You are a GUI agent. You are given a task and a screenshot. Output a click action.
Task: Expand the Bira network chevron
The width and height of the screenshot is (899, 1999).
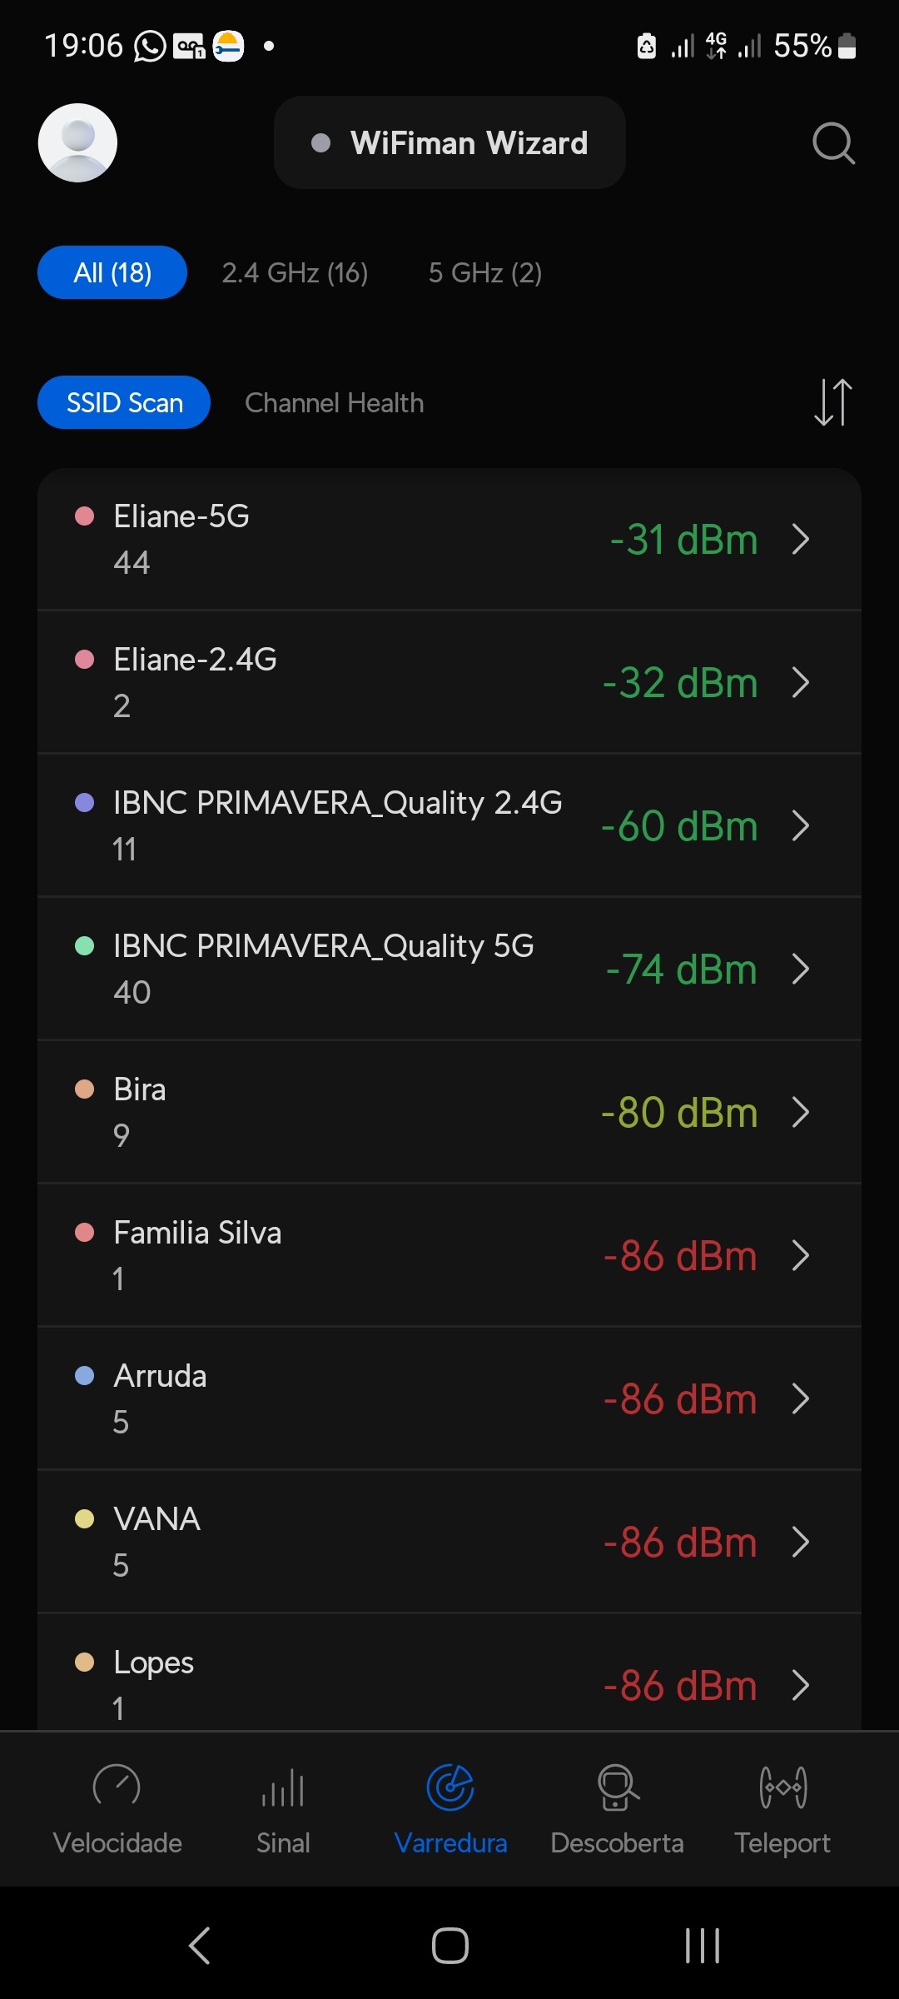tap(801, 1112)
